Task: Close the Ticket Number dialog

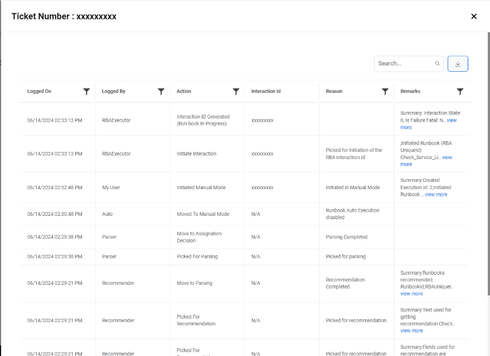Action: [x=474, y=16]
